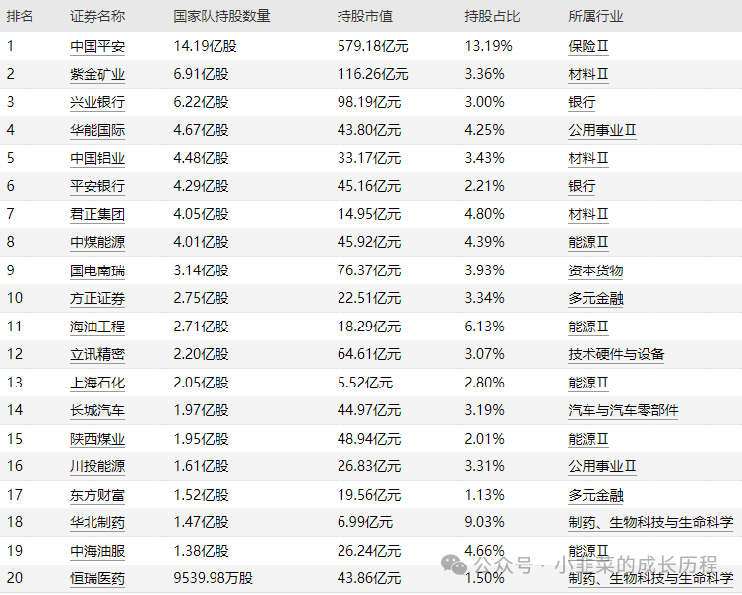Open the 中国平安 stock link
This screenshot has width=742, height=595.
point(97,46)
